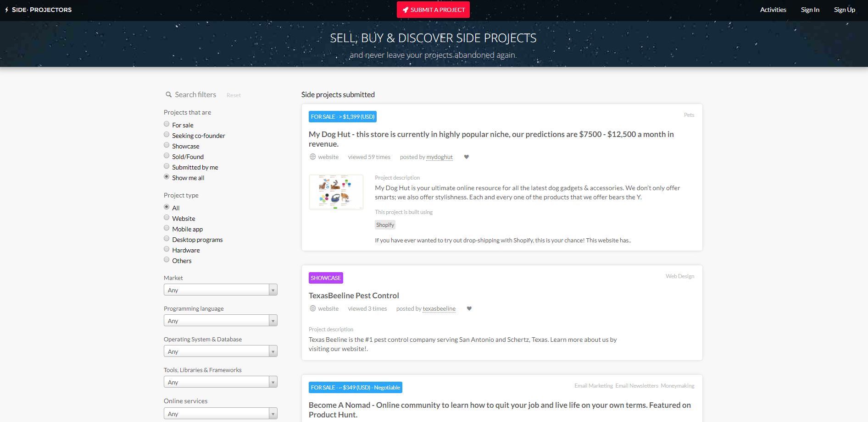Click the Side Projectors lightning logo
This screenshot has width=868, height=422.
[6, 10]
